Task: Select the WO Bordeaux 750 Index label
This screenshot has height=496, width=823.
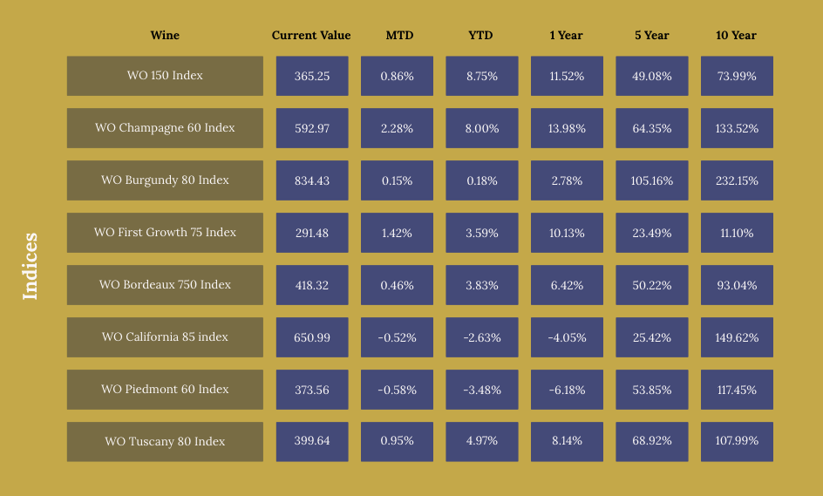Action: click(x=165, y=285)
